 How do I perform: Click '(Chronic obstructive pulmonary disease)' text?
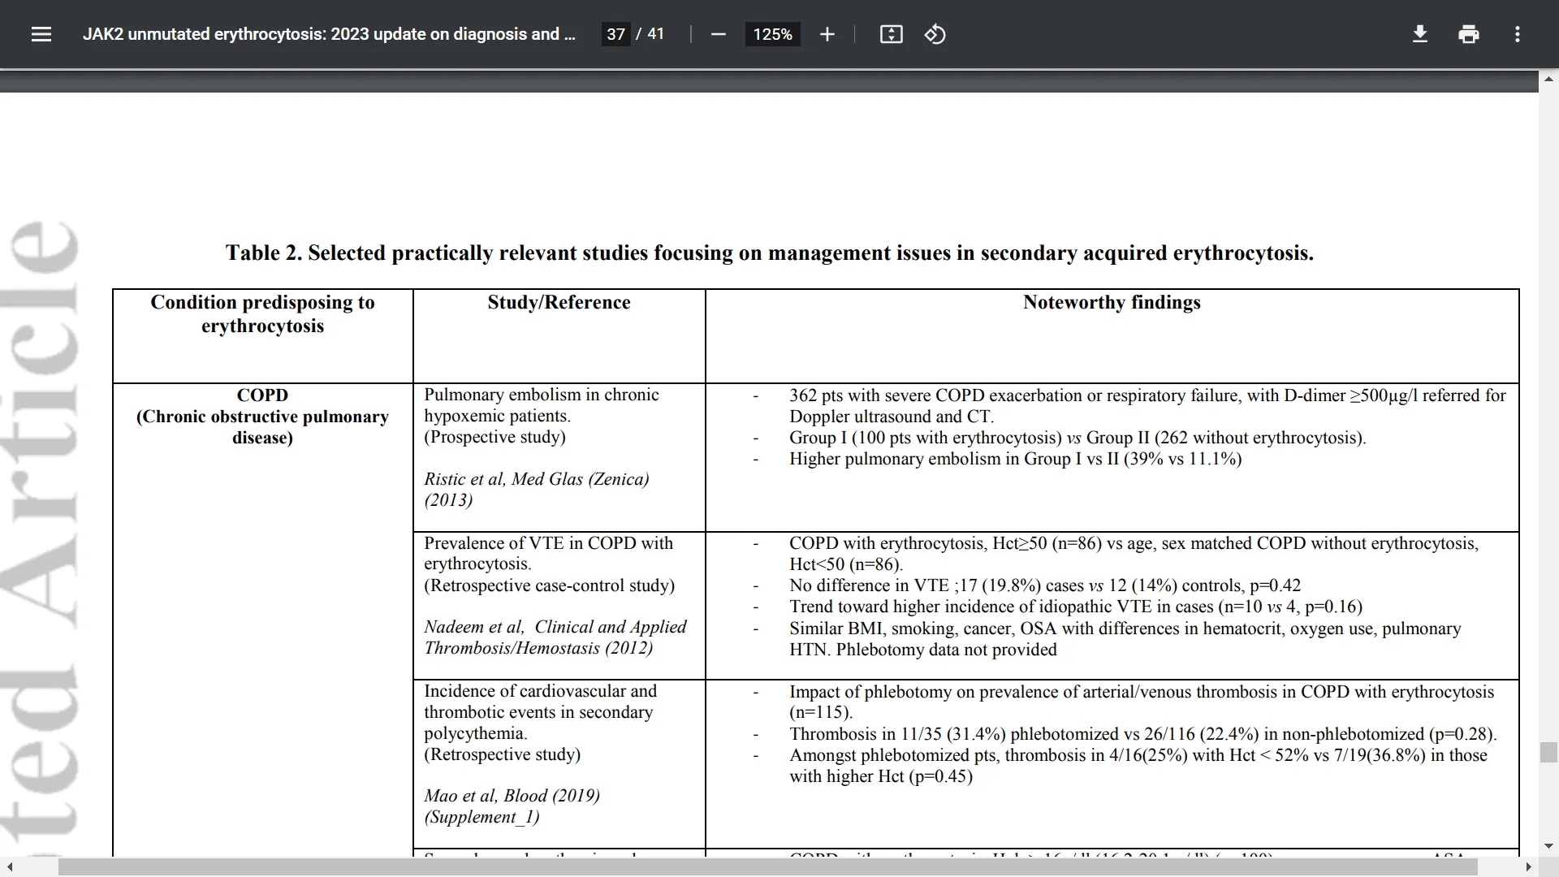262,427
